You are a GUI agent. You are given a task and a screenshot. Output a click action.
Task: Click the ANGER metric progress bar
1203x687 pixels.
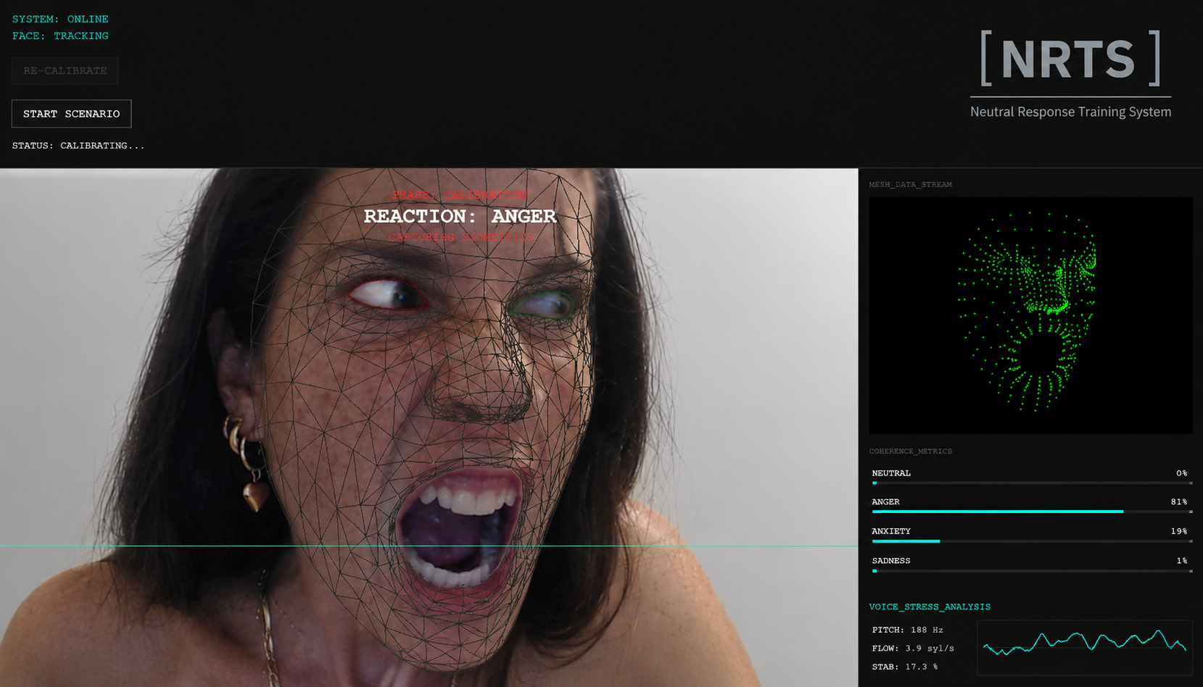[1032, 512]
